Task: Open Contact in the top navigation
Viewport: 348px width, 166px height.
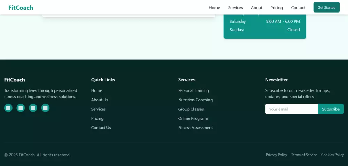Action: point(298,8)
